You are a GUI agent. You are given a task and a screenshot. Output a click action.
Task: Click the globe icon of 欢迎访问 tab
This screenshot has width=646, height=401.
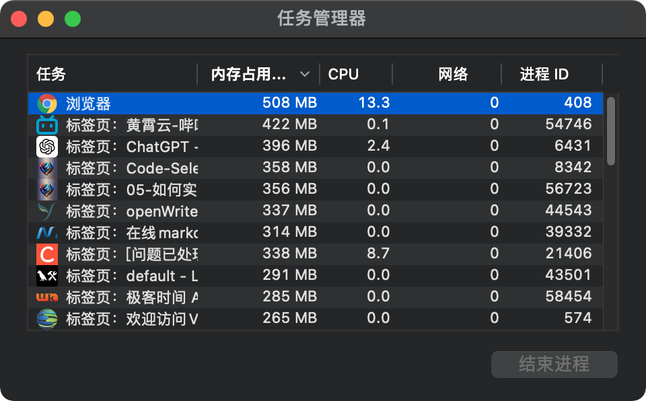pyautogui.click(x=47, y=318)
